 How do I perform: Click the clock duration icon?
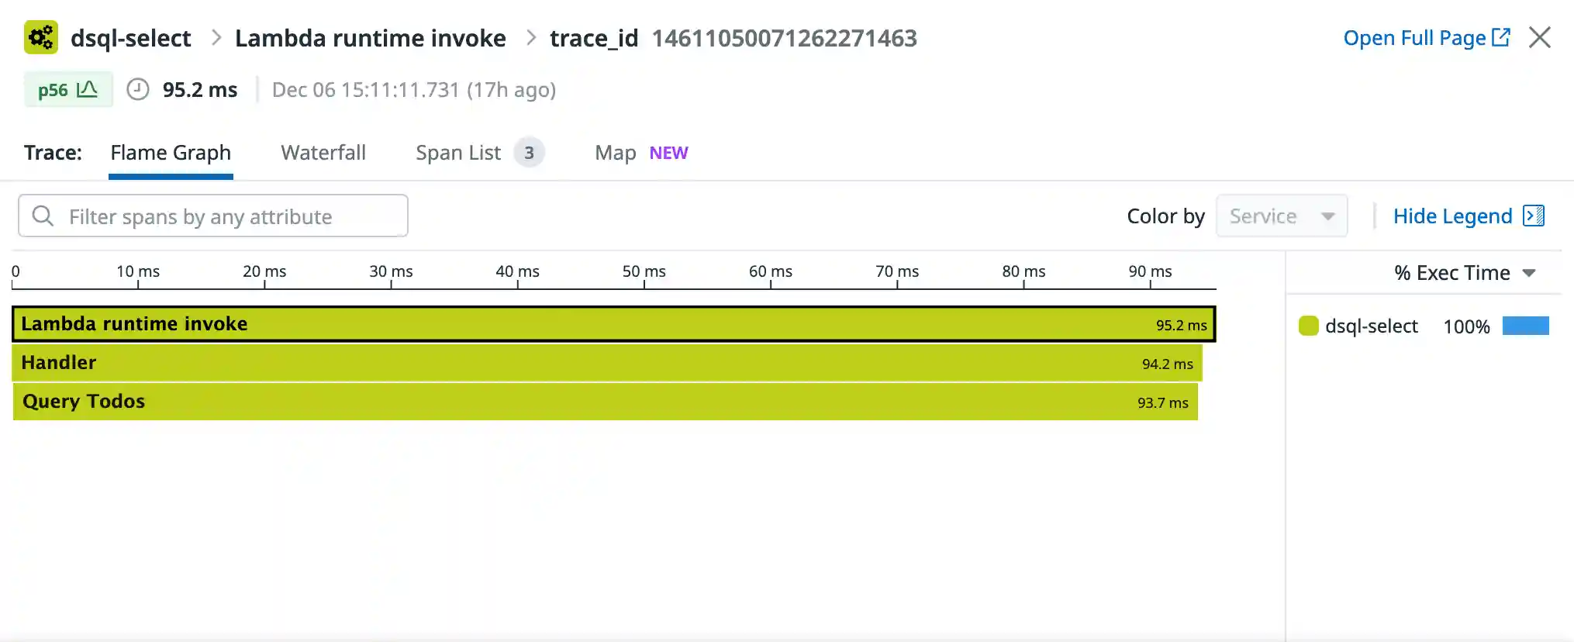click(x=138, y=90)
